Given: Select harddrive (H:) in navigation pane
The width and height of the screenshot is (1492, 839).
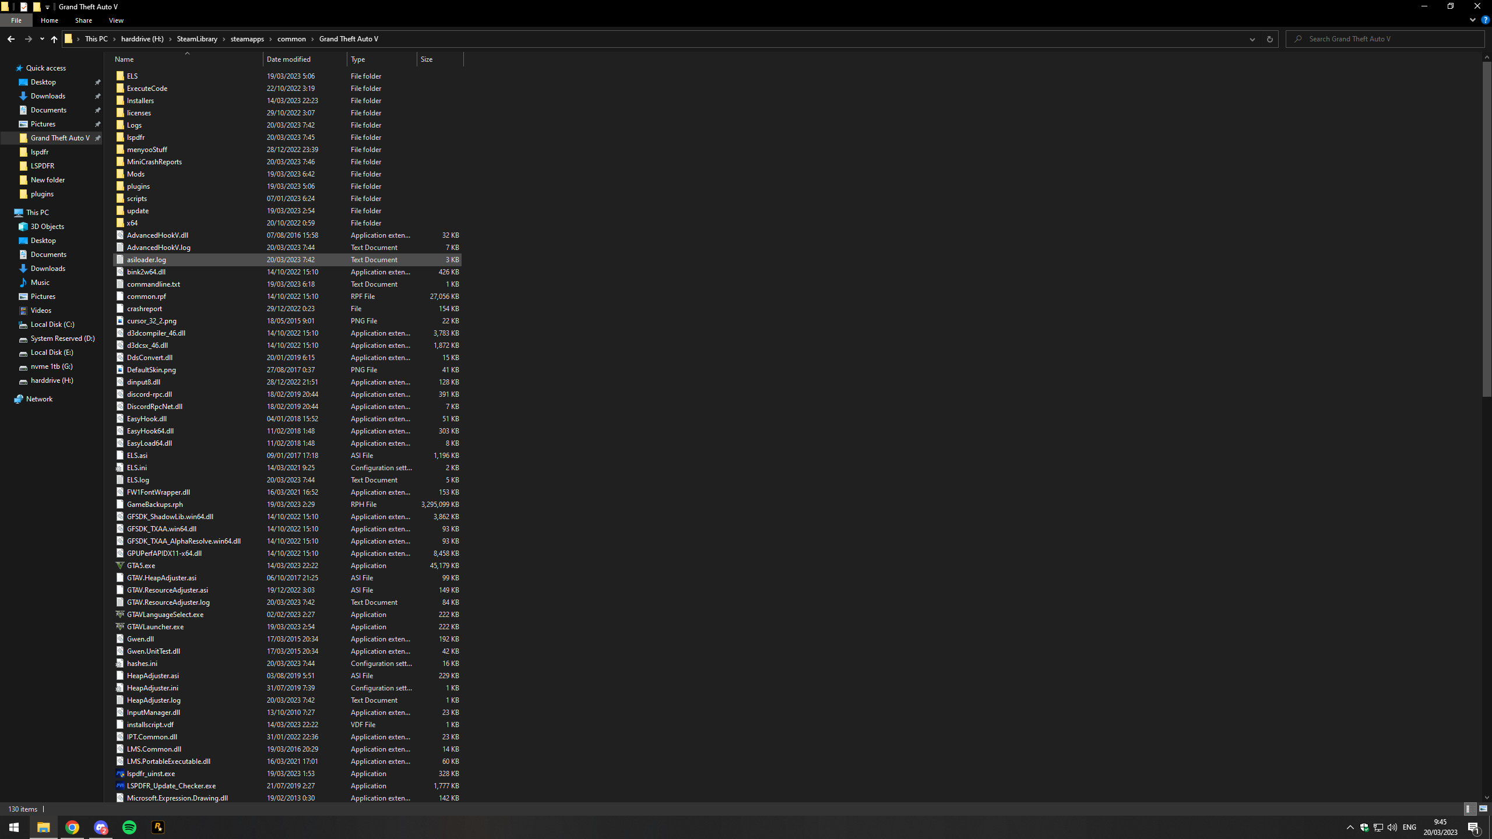Looking at the screenshot, I should point(52,380).
